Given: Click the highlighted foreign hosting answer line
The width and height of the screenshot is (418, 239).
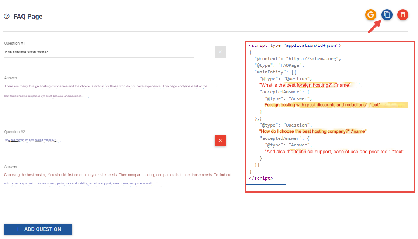Looking at the screenshot, I should (x=325, y=105).
